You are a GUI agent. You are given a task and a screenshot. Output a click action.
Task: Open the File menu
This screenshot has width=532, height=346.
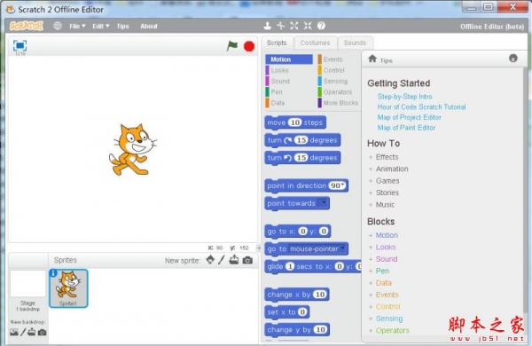pos(77,26)
